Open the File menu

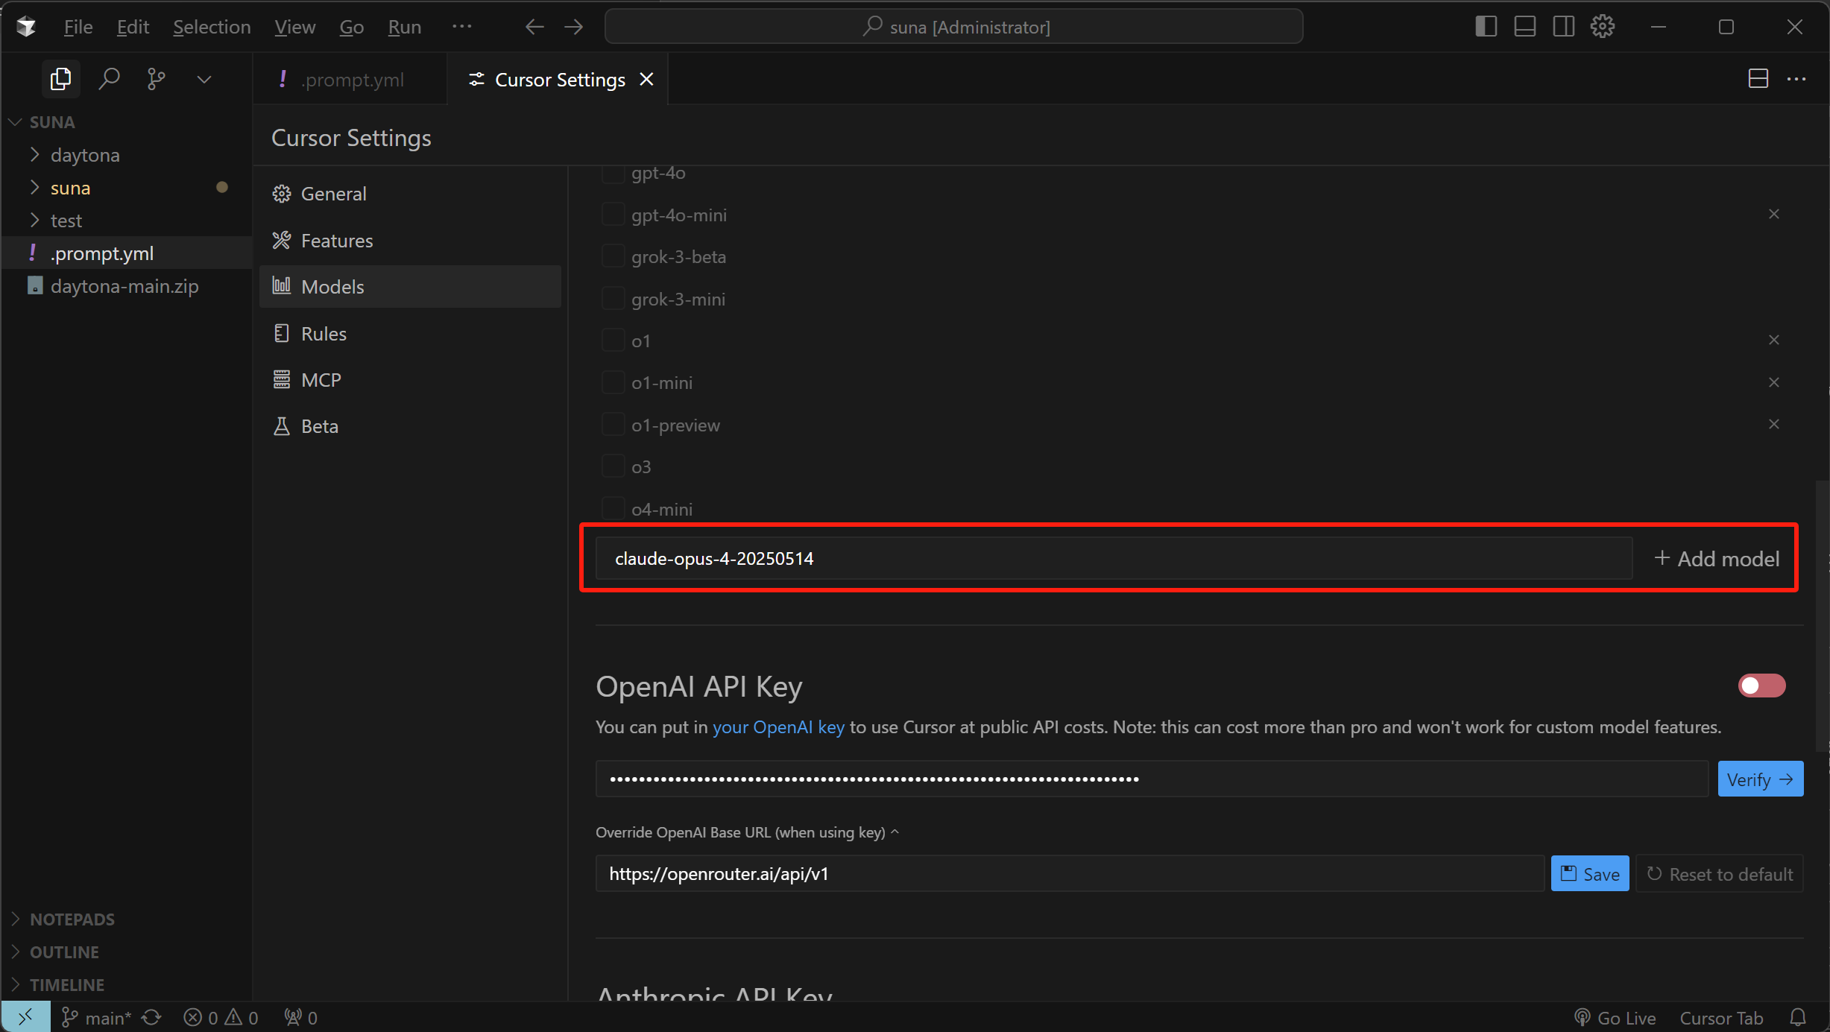(78, 27)
